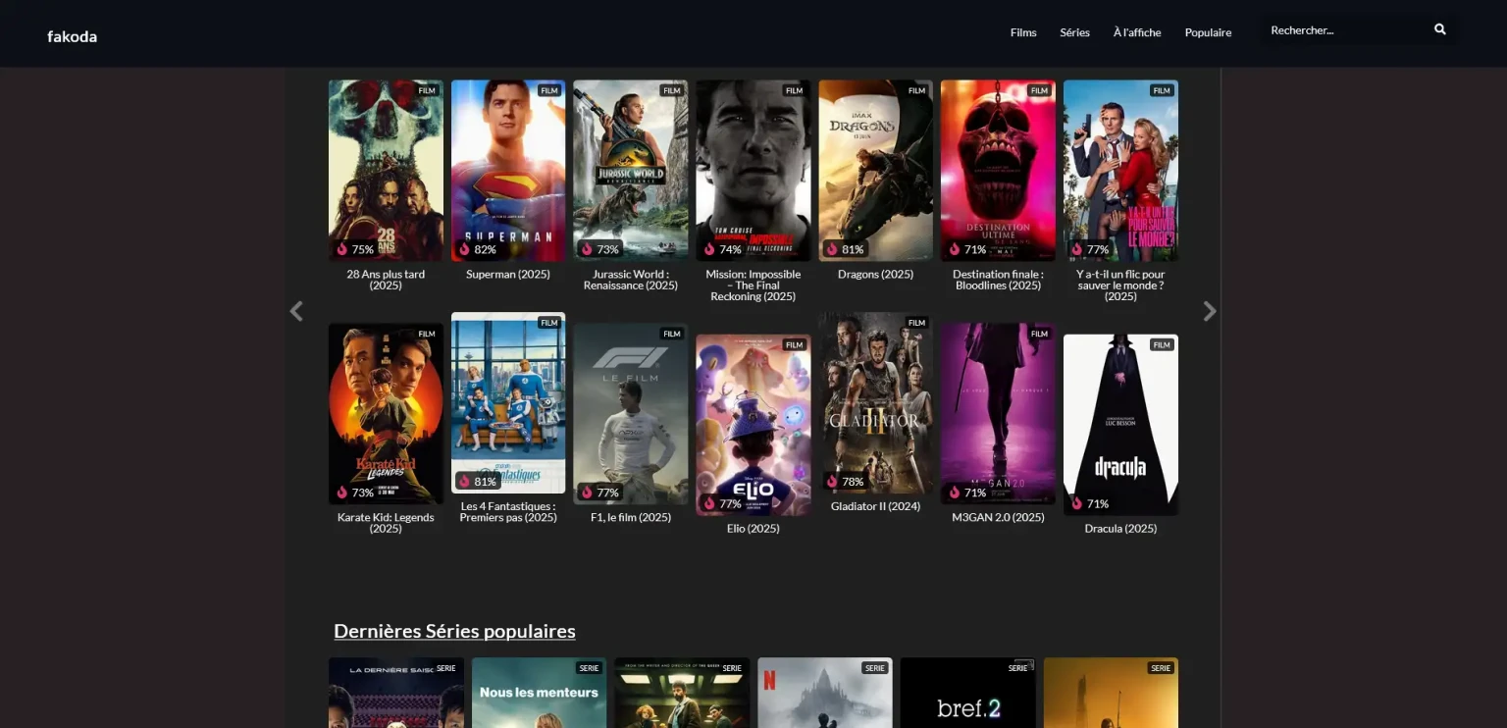Click flame icon on Les 4 Fantastiques poster
Image resolution: width=1507 pixels, height=728 pixels.
465,481
